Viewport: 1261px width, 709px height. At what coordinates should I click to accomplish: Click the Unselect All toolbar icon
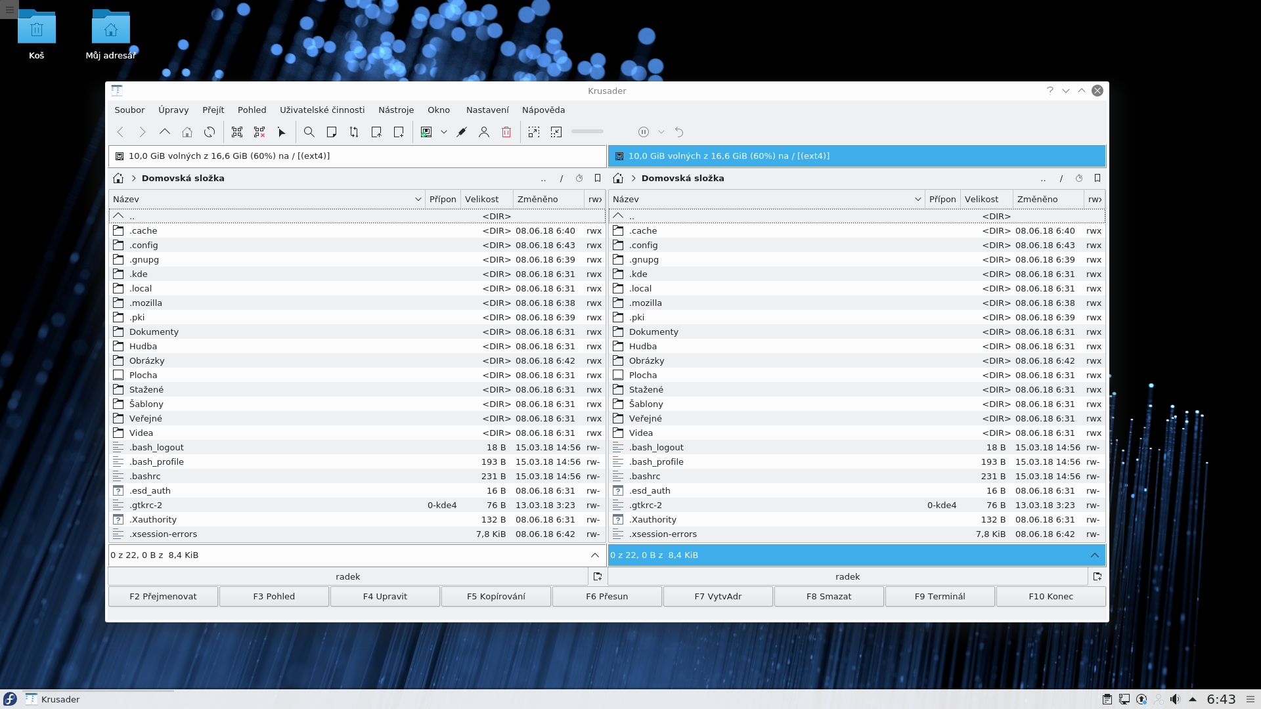tap(259, 132)
